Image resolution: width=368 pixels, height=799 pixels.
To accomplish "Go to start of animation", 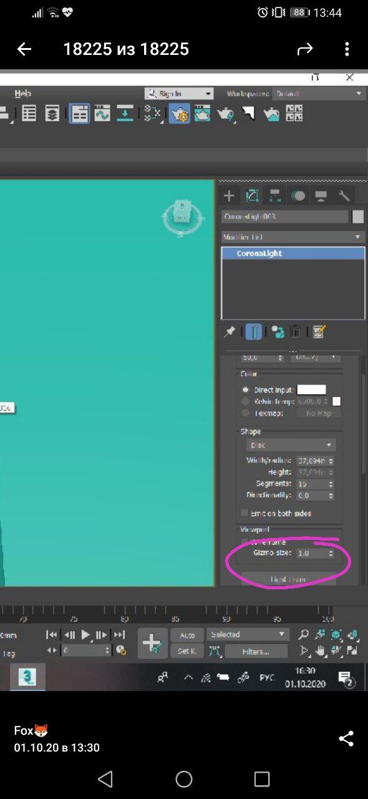I will tap(52, 635).
